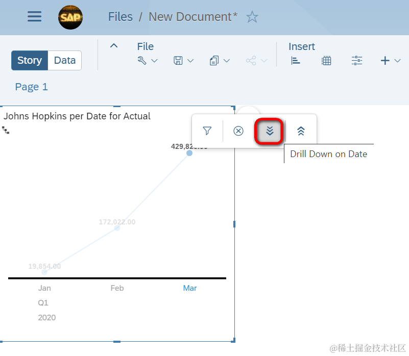Image resolution: width=409 pixels, height=356 pixels.
Task: Select the Mar data point on the line
Action: pos(189,153)
